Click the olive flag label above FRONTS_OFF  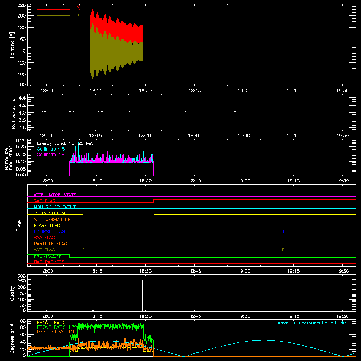(x=44, y=250)
